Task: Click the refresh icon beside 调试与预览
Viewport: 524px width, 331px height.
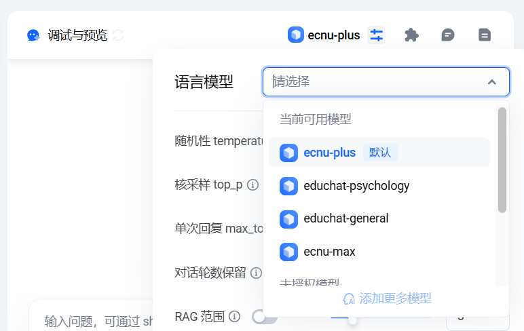Action: [118, 35]
